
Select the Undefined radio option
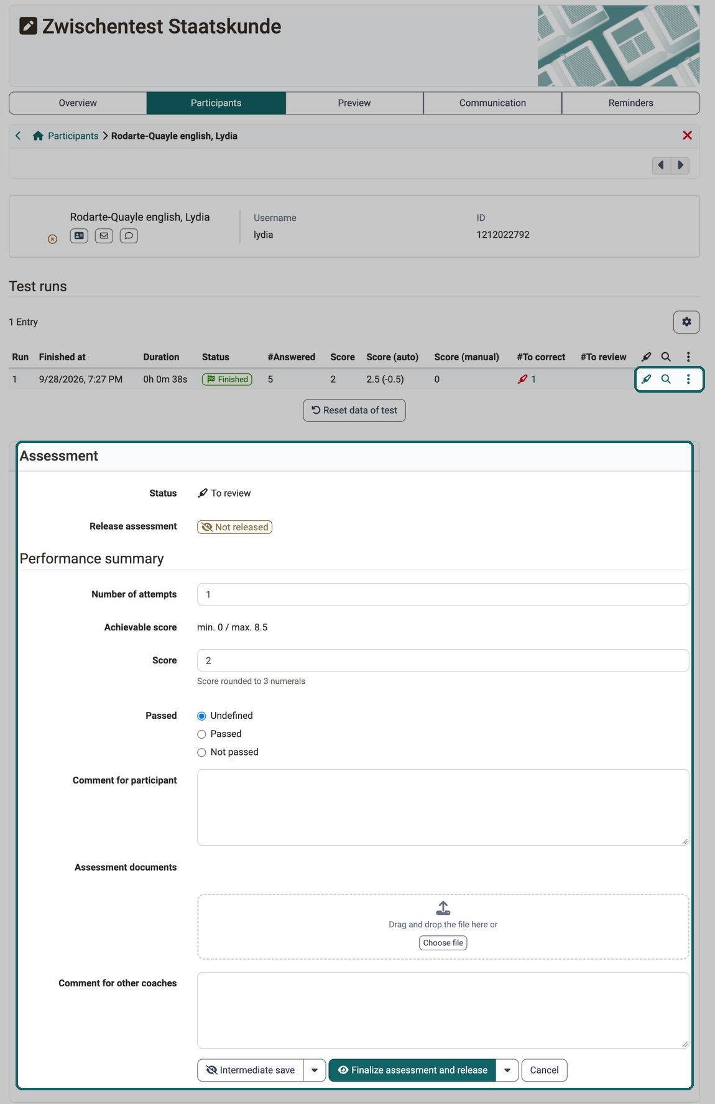201,716
